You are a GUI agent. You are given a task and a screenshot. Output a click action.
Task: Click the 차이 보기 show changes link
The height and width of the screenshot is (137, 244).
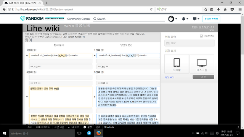(x=169, y=77)
